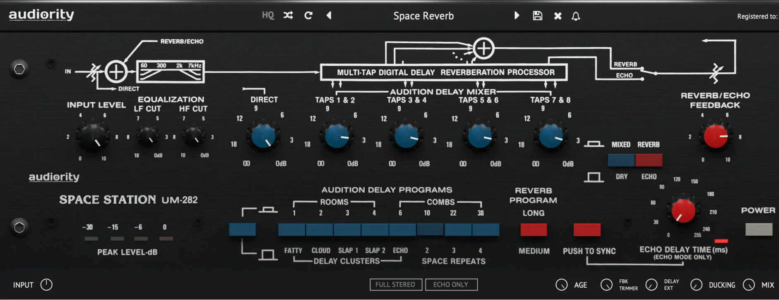
Task: Click the Space Station UM-282 label
Action: point(128,200)
